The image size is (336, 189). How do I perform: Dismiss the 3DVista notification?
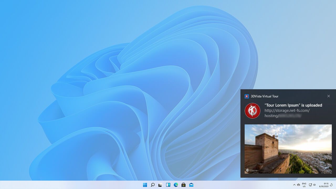click(329, 96)
